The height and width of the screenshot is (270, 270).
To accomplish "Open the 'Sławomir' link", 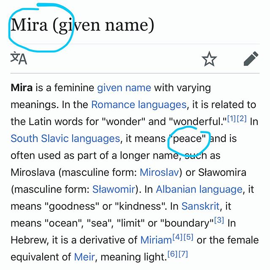I will (x=114, y=189).
